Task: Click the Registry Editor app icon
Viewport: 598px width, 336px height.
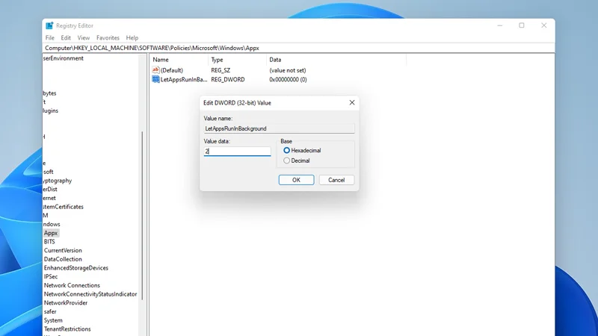Action: pyautogui.click(x=49, y=25)
